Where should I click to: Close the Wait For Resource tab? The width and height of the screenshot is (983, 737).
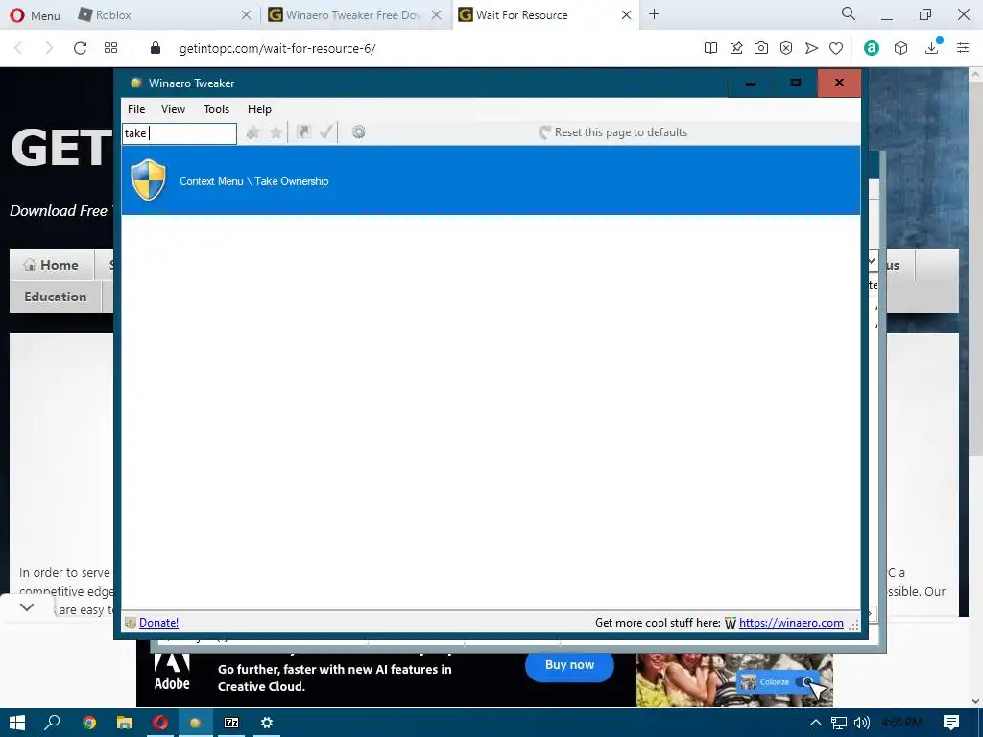(626, 15)
